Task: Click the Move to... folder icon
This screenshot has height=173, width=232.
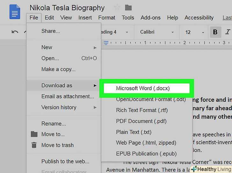Action: 34,134
